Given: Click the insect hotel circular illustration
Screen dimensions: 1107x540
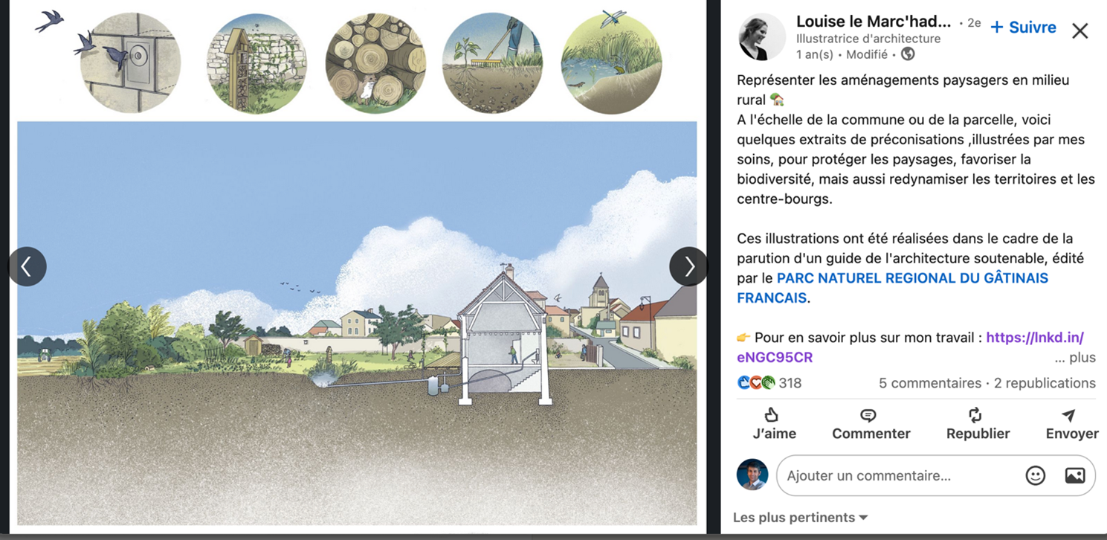Looking at the screenshot, I should tap(256, 63).
